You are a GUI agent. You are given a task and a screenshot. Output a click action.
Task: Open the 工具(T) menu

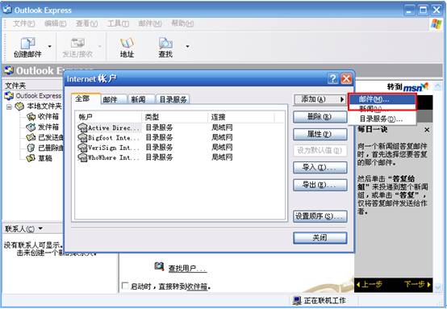[118, 23]
